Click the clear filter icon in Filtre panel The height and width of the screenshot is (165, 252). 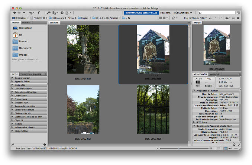(x=45, y=144)
